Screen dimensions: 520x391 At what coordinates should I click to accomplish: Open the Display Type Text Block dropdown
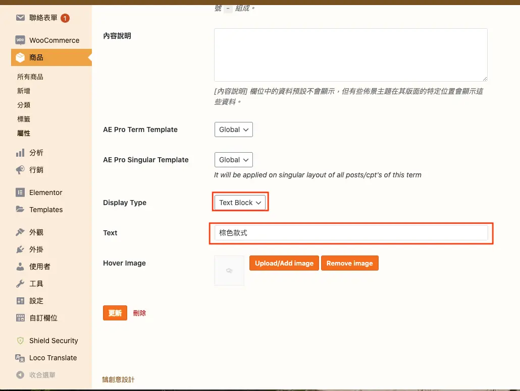(240, 202)
